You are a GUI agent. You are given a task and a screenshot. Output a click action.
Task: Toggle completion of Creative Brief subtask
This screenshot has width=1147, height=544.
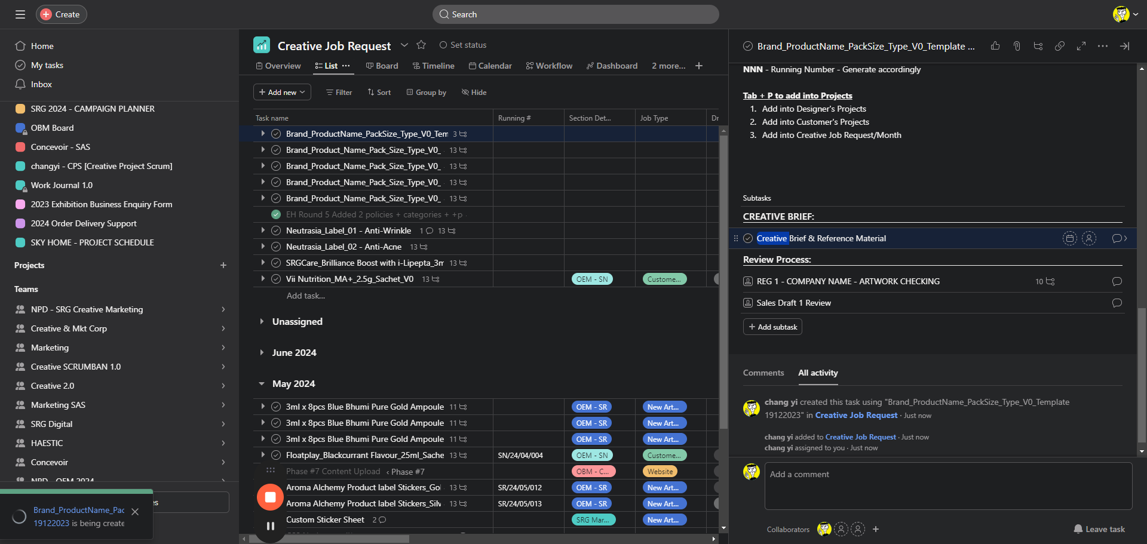click(748, 238)
